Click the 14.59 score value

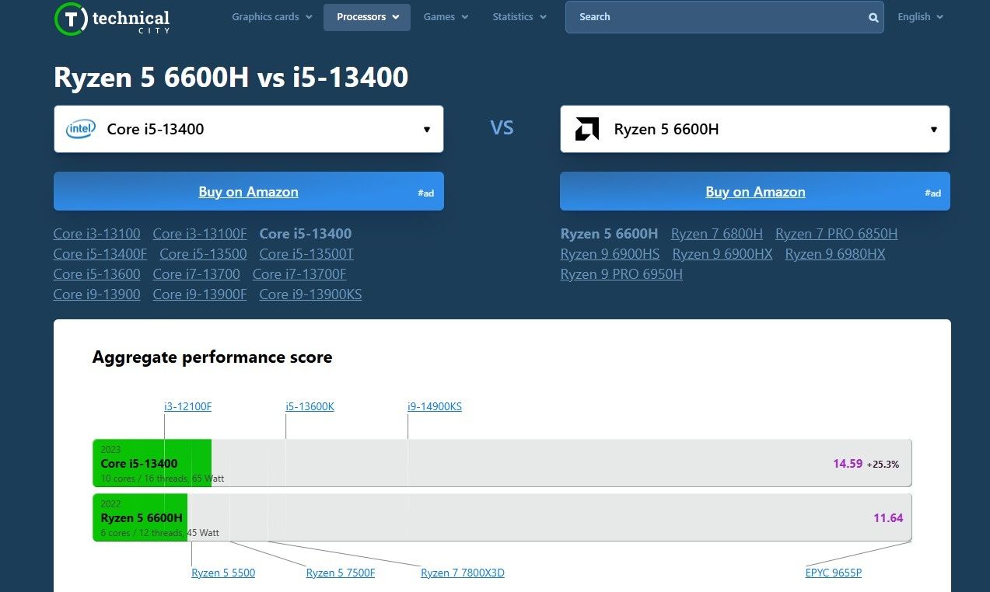848,464
